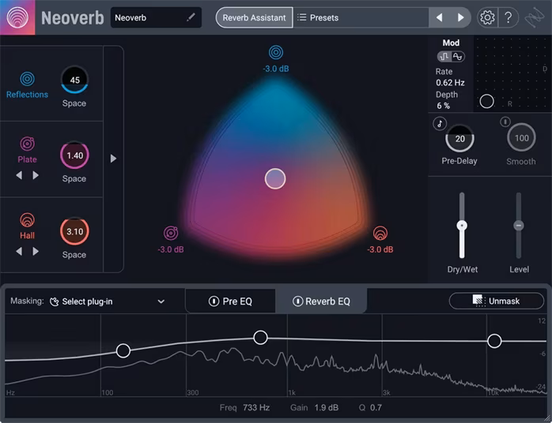Image resolution: width=552 pixels, height=423 pixels.
Task: Click the Neoverb preset name field
Action: (156, 17)
